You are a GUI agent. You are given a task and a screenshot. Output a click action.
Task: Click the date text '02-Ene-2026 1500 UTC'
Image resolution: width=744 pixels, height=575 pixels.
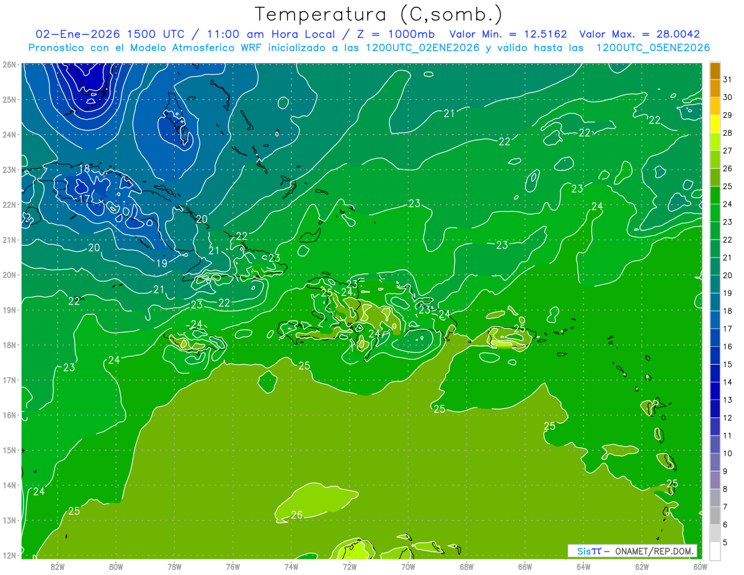110,34
